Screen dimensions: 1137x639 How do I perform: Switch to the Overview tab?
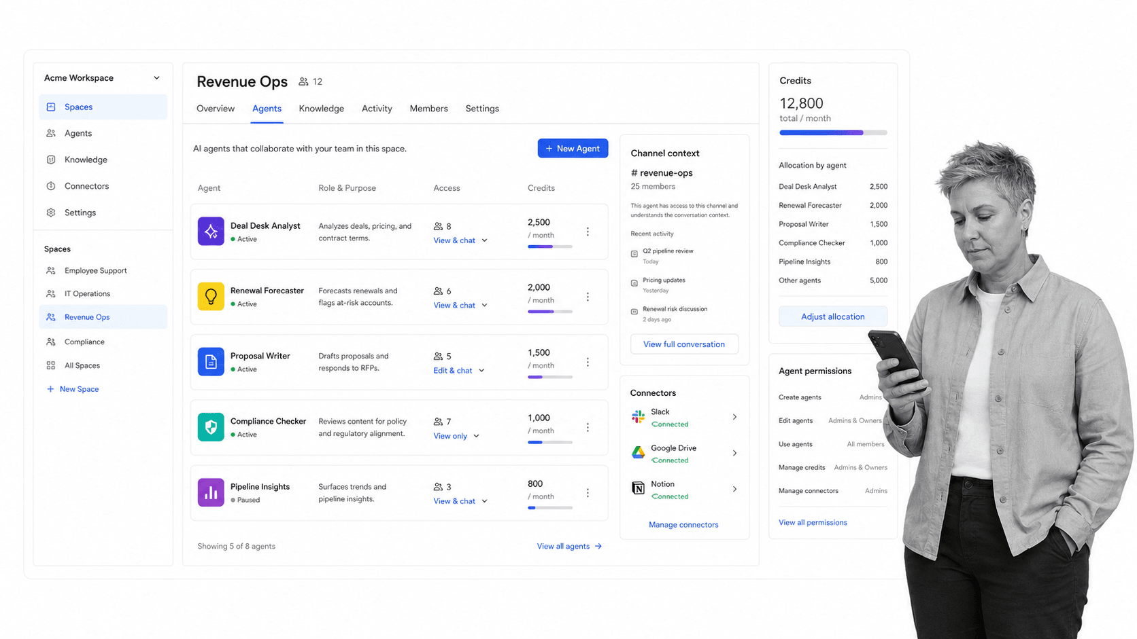tap(216, 109)
